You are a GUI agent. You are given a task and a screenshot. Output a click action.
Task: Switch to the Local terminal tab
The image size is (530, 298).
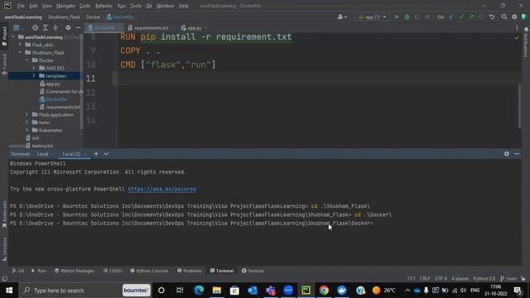coord(42,154)
